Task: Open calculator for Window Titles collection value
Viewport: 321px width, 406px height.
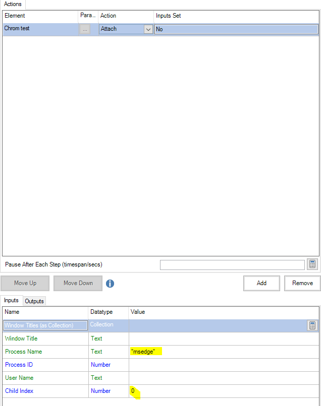Action: pos(312,325)
